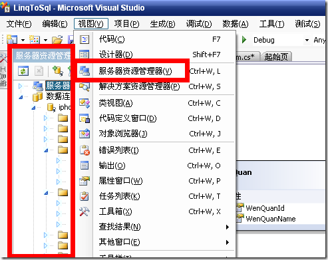Open the 调试(D) menu
The height and width of the screenshot is (260, 328).
[x=199, y=24]
